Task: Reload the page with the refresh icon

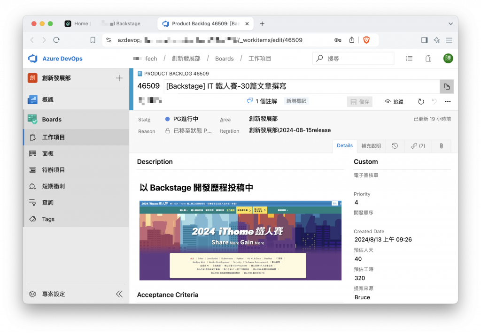Action: (x=56, y=40)
